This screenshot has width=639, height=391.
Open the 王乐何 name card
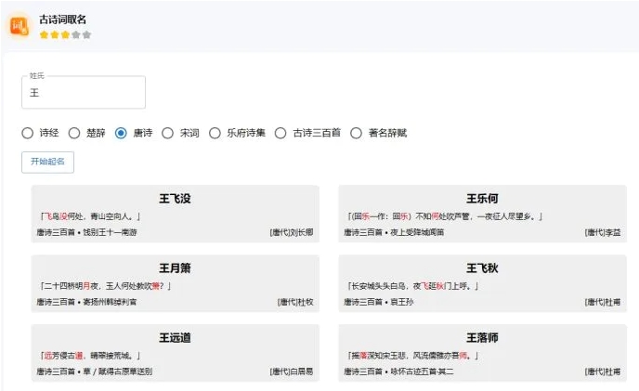(482, 214)
